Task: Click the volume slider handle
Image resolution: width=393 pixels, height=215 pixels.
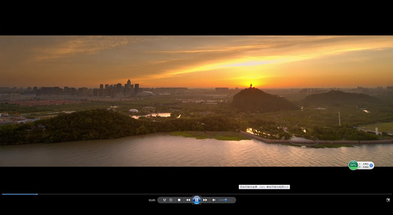Action: point(226,200)
